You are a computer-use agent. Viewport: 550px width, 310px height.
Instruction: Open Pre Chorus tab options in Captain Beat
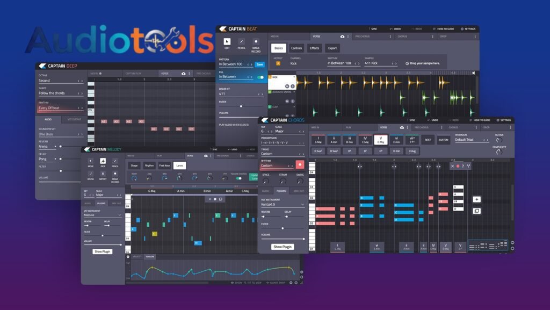click(x=390, y=37)
